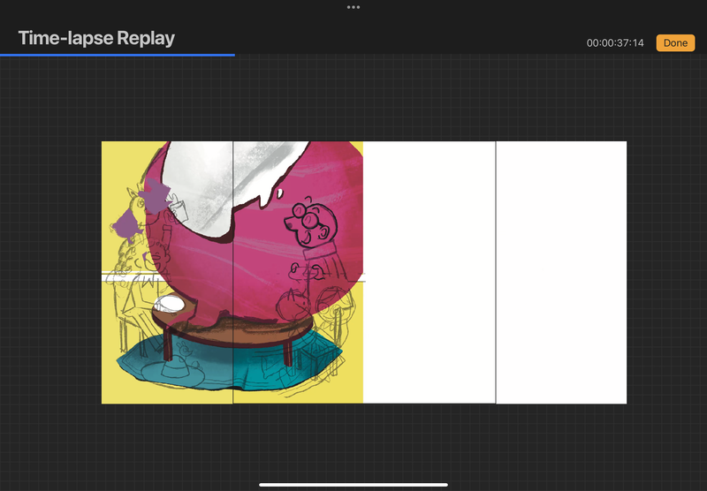Image resolution: width=707 pixels, height=491 pixels.
Task: Click the pink sphere's center
Action: (x=265, y=247)
